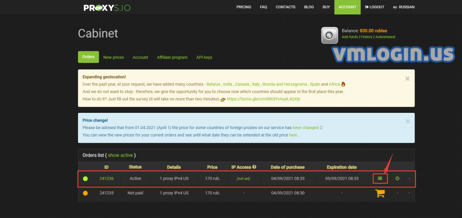The image size is (462, 218).
Task: Click the Add funds link
Action: click(x=350, y=37)
